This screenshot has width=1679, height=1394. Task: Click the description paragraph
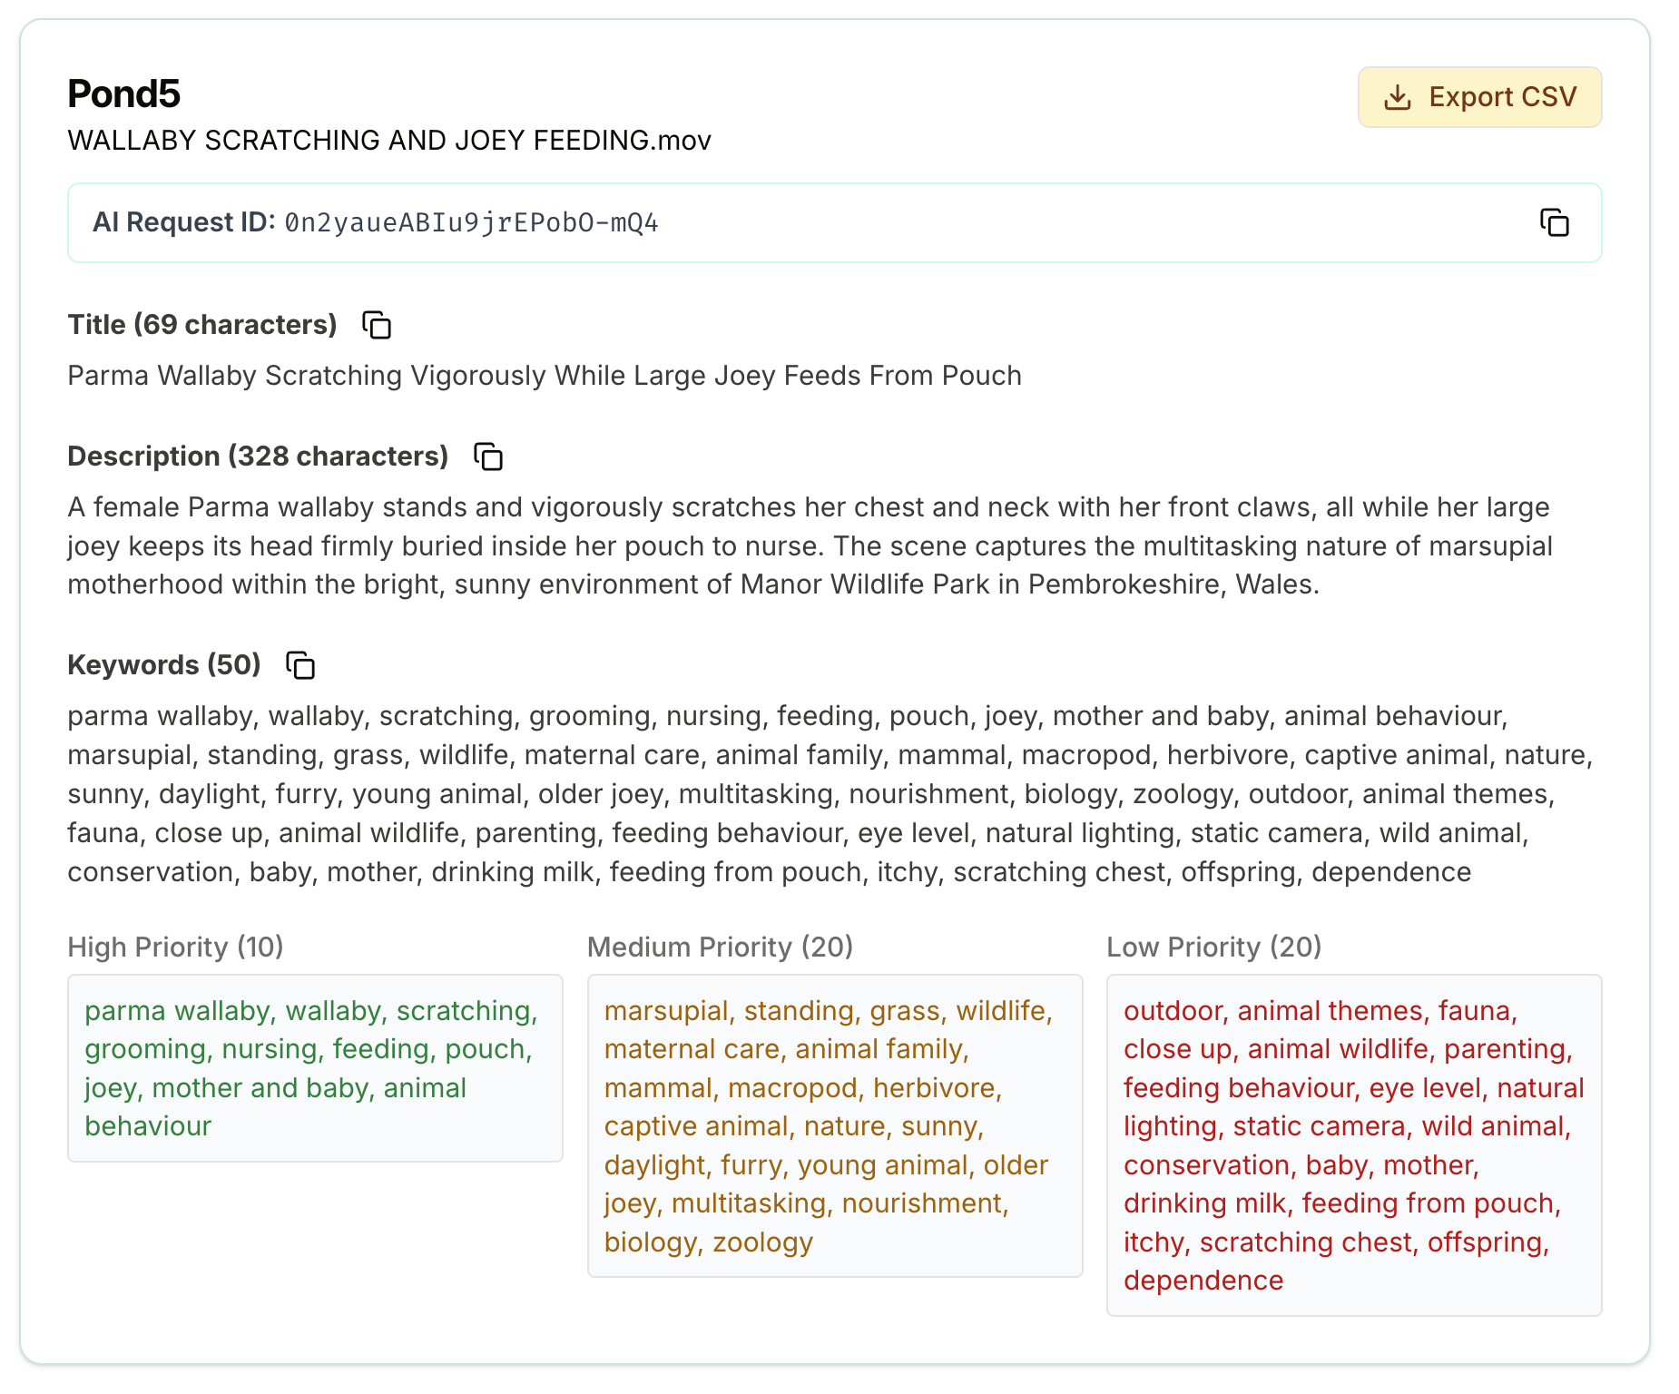[810, 545]
